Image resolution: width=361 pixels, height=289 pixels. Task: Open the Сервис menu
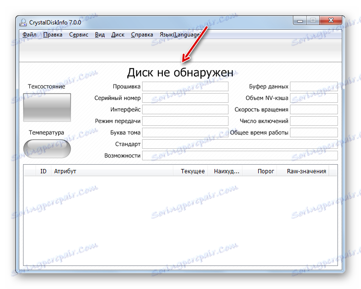coord(79,35)
